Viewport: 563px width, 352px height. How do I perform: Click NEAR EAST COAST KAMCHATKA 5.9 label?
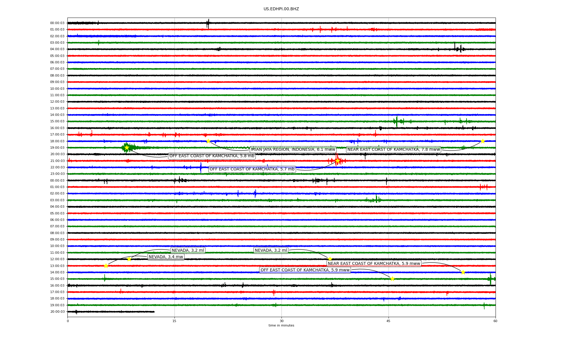[x=374, y=263]
